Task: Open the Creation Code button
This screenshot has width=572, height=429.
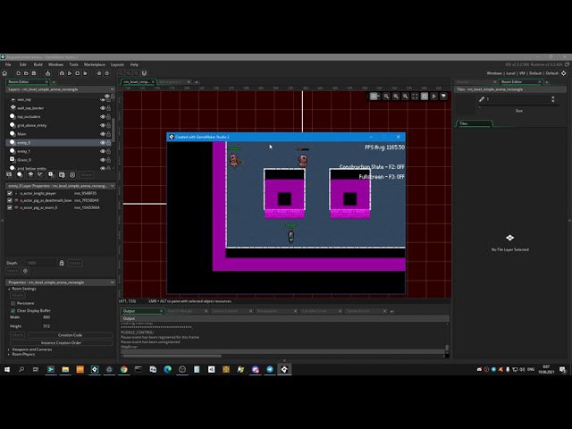Action: pyautogui.click(x=70, y=335)
